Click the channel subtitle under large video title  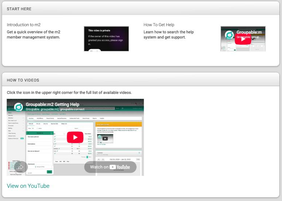[x=55, y=109]
